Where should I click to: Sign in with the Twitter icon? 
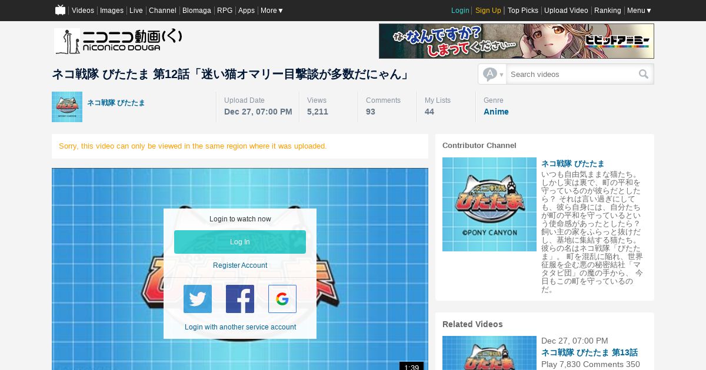[198, 299]
